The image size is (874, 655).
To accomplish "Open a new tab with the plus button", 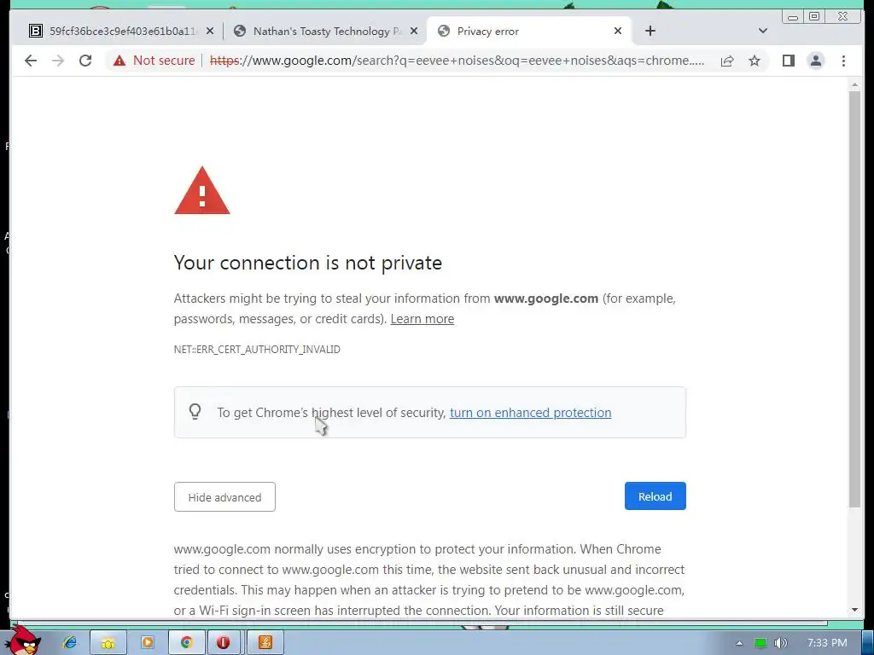I will pyautogui.click(x=650, y=32).
